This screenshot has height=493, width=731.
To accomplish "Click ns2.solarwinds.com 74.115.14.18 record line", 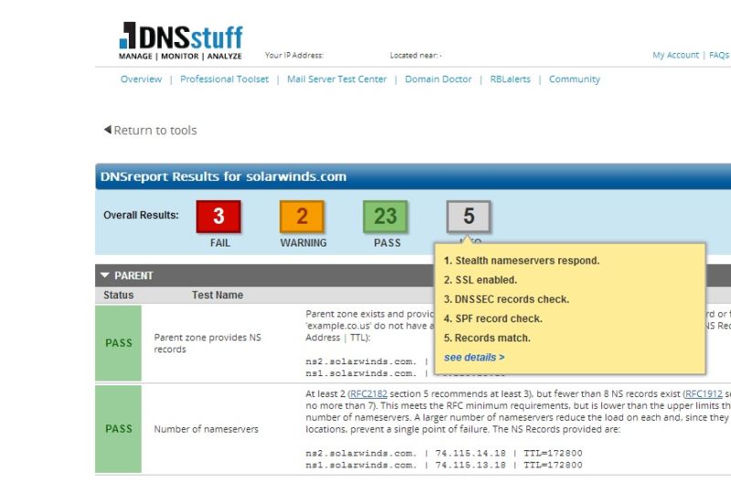I will tap(444, 453).
